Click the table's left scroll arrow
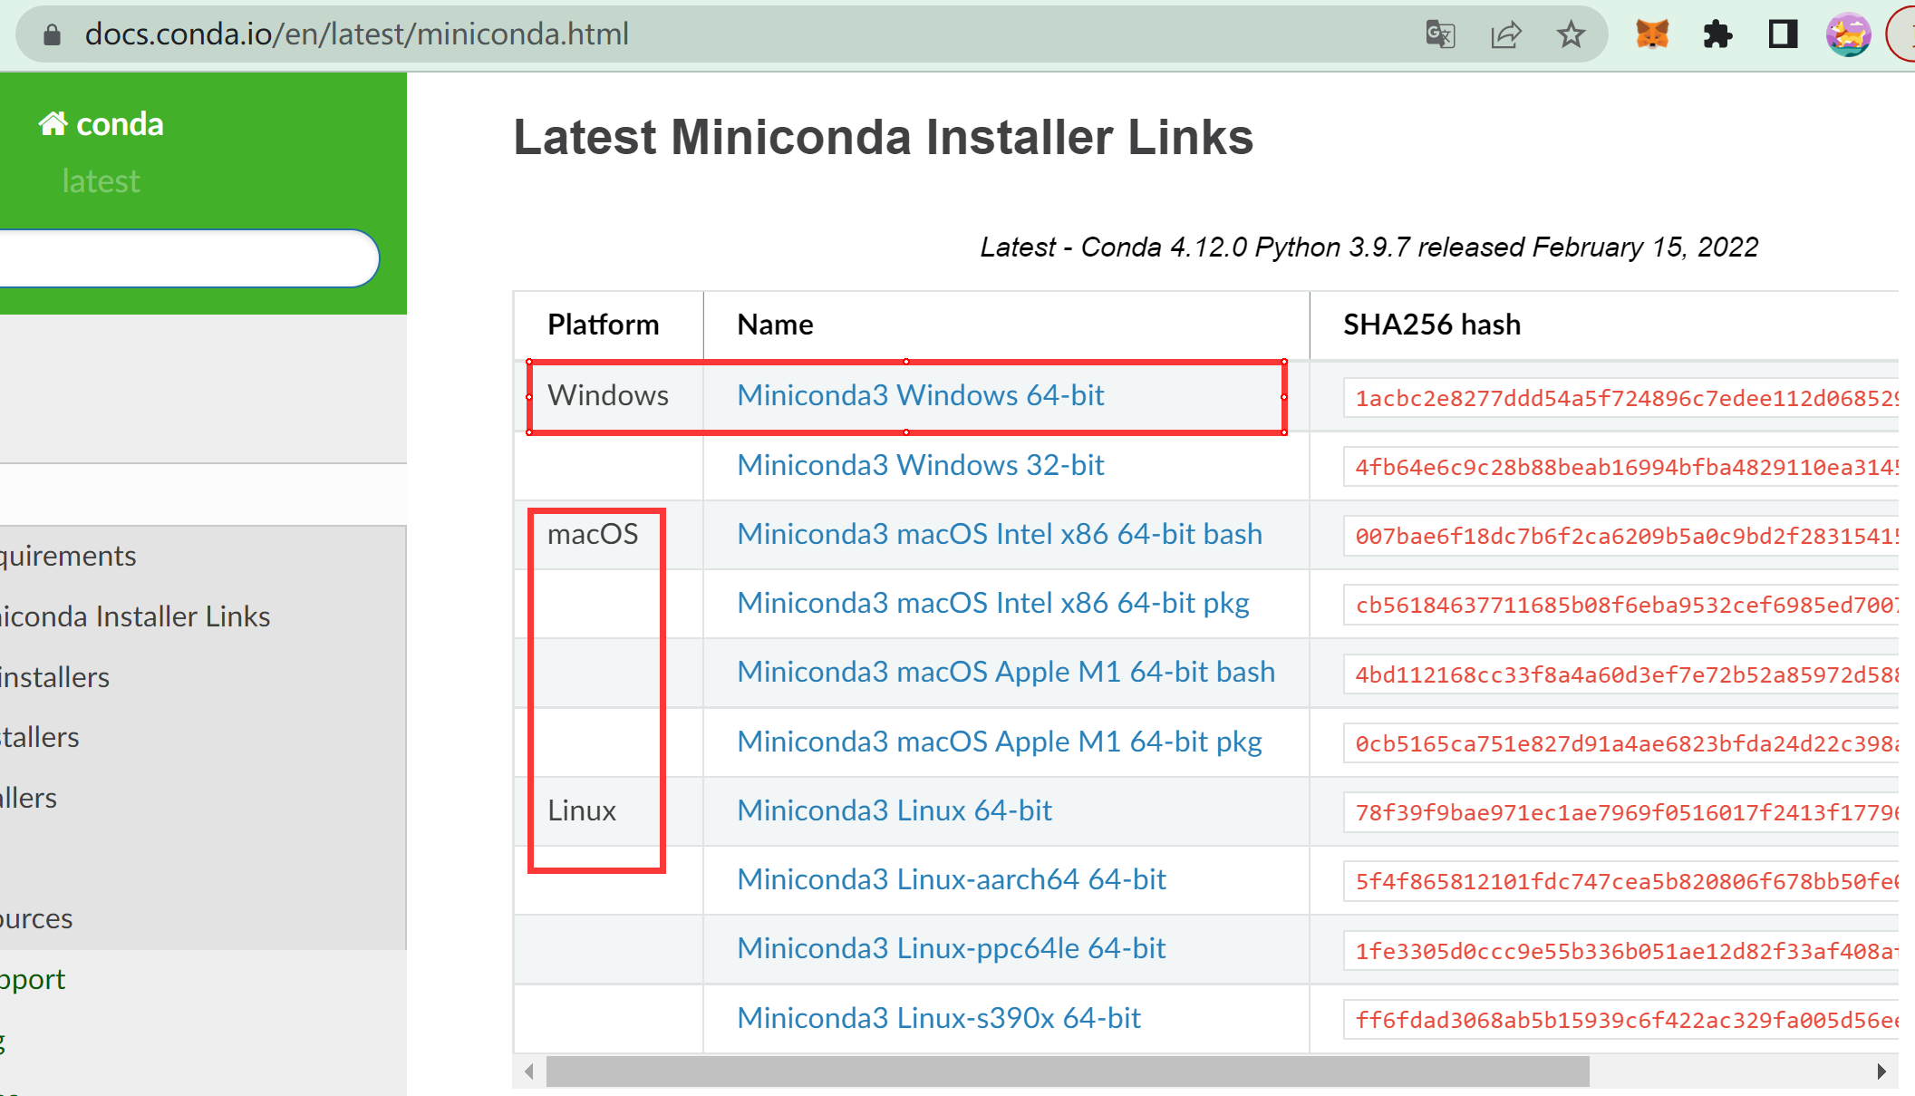Image resolution: width=1915 pixels, height=1096 pixels. pos(528,1072)
